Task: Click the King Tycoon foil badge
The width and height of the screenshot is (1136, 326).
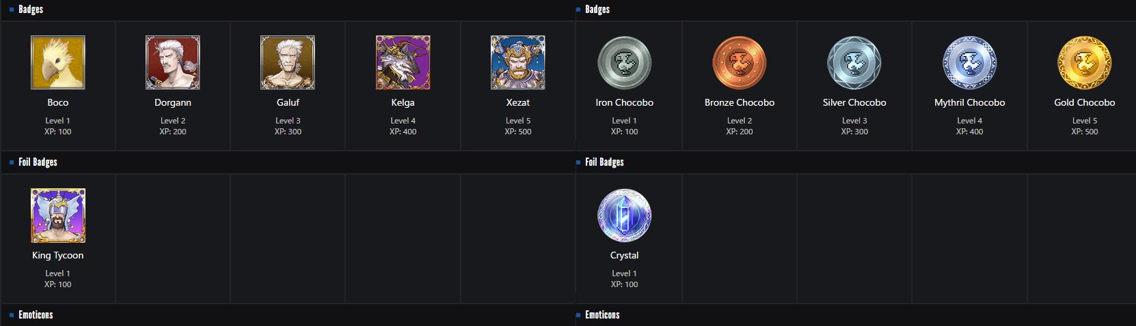Action: point(58,216)
